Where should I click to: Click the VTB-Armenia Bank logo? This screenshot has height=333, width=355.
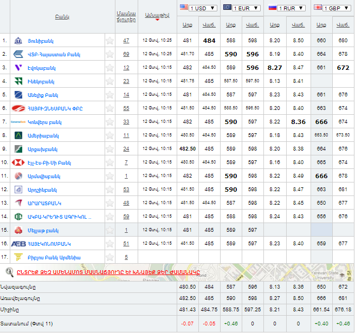pos(18,54)
